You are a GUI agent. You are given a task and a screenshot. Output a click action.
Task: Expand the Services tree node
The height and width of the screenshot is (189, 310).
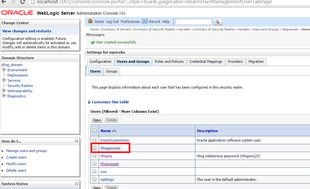[4, 80]
